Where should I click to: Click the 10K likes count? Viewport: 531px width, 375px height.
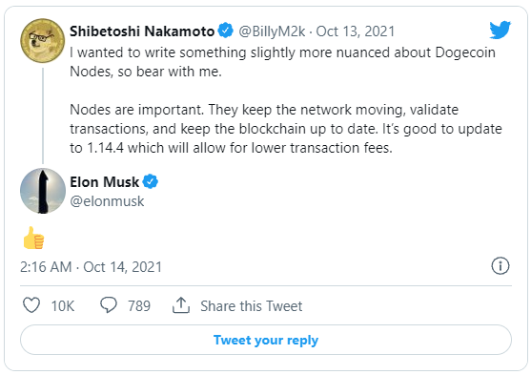(x=63, y=306)
